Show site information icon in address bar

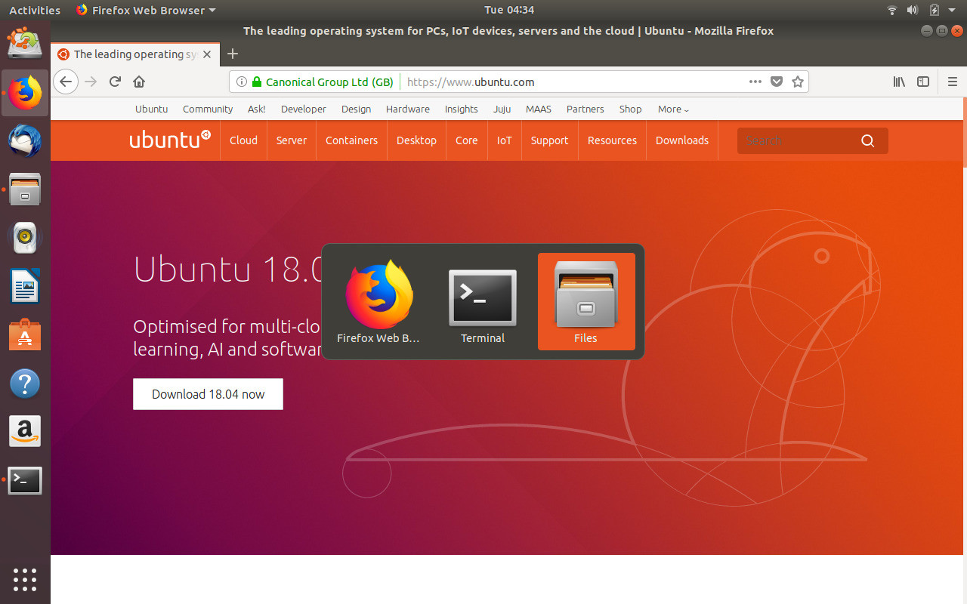click(x=241, y=82)
